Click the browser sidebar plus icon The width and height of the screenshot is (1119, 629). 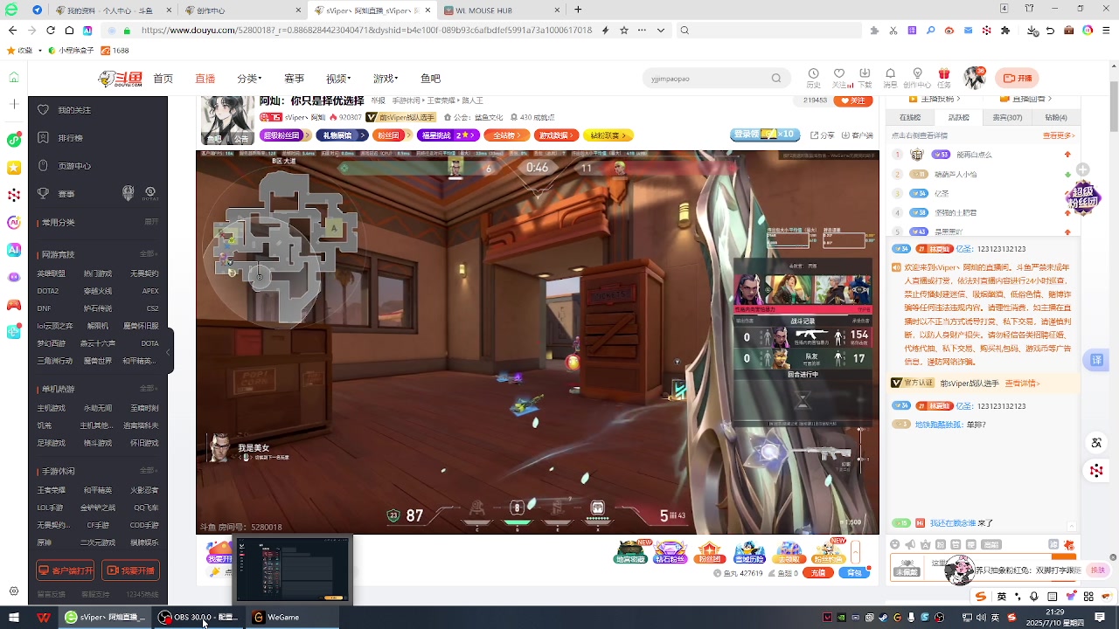pyautogui.click(x=13, y=104)
